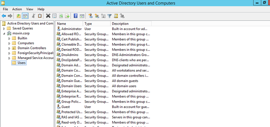
Task: Expand the Saved Queries node
Action: coord(4,29)
